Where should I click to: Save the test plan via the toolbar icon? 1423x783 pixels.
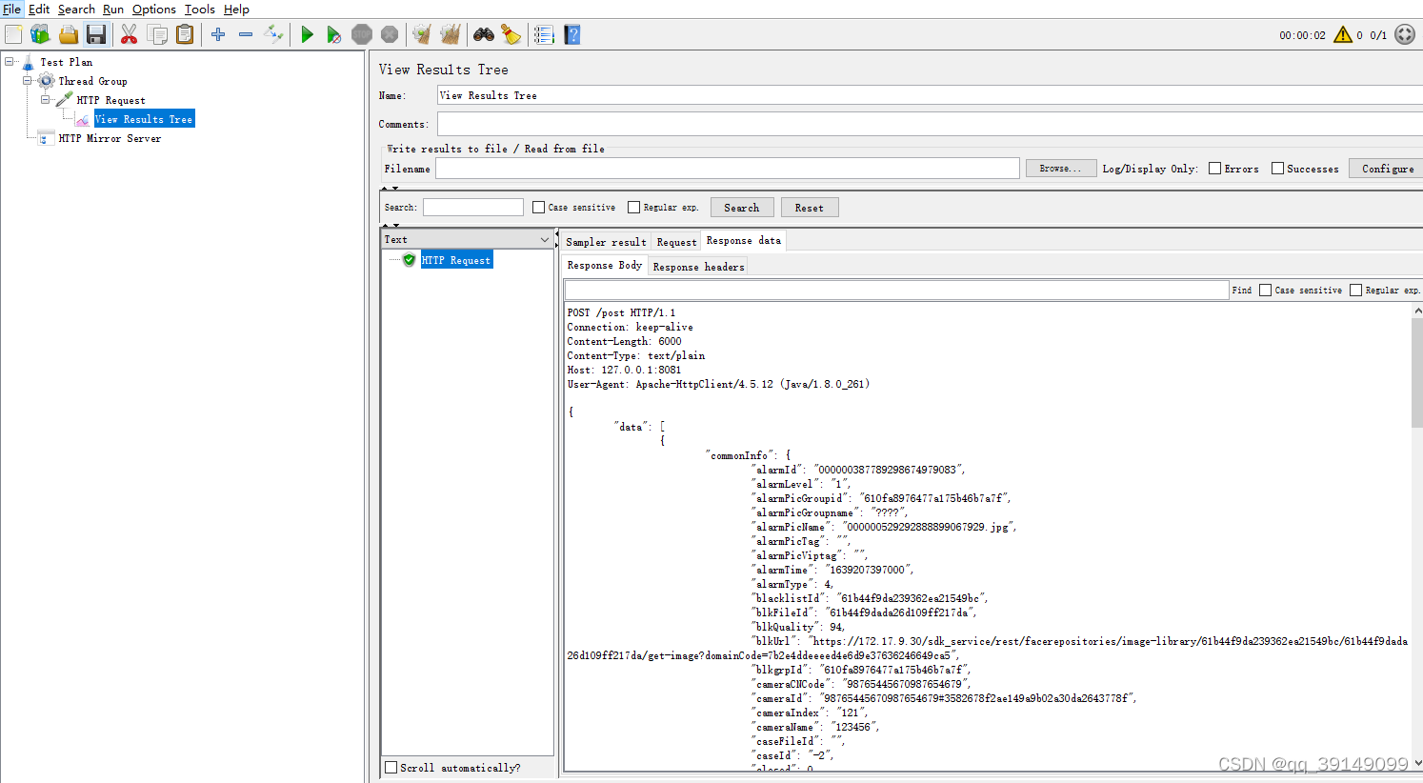[95, 33]
